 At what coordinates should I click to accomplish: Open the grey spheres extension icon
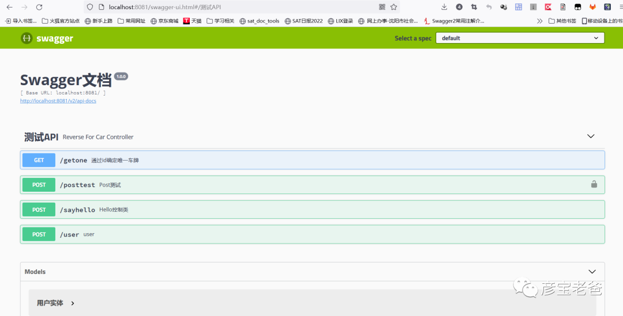[x=504, y=7]
